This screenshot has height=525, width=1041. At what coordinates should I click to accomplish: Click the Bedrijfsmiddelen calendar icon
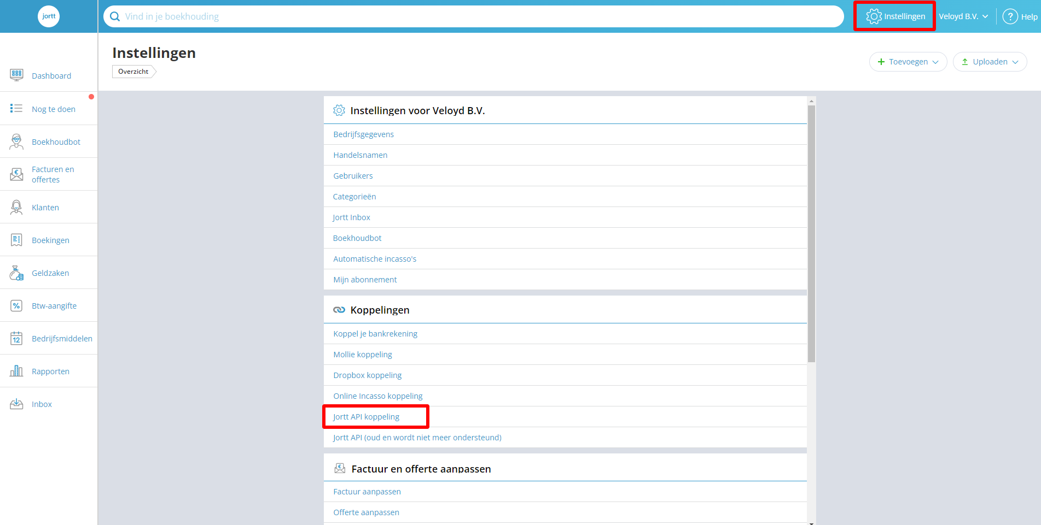pyautogui.click(x=16, y=338)
